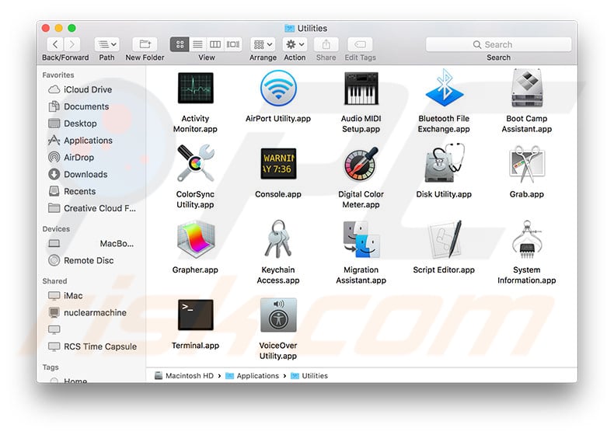This screenshot has width=614, height=435.
Task: Click the Shared sidebar heading
Action: pos(54,281)
